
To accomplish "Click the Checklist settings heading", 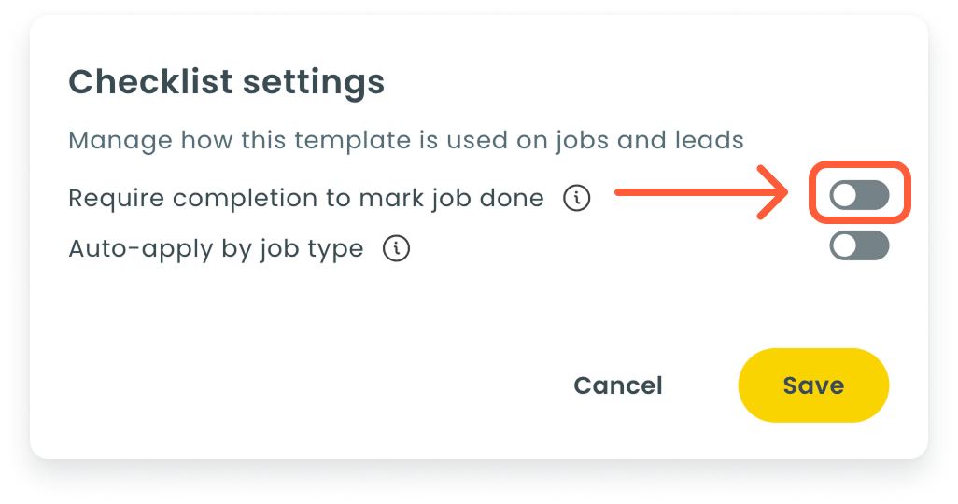I will click(227, 82).
